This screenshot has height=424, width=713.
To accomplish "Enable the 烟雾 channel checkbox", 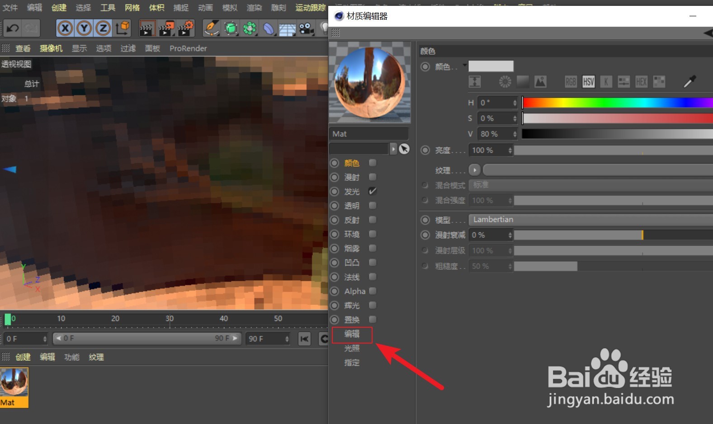I will click(x=373, y=248).
